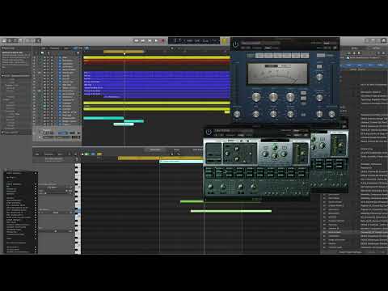Toggle the compressor plugin power button
388x291 pixels.
tap(235, 44)
